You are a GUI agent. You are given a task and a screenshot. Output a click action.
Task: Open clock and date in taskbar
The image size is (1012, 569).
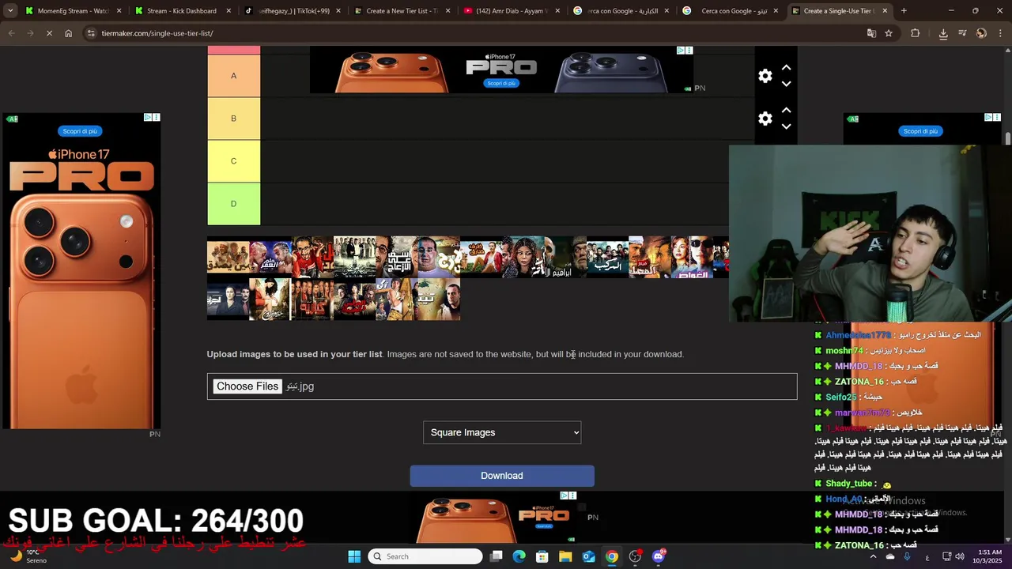pos(988,556)
